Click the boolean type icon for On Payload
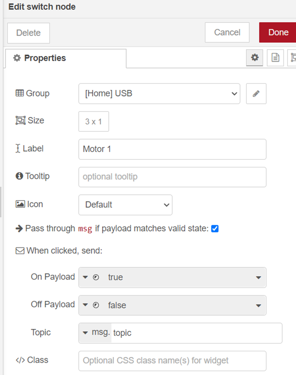 96,277
